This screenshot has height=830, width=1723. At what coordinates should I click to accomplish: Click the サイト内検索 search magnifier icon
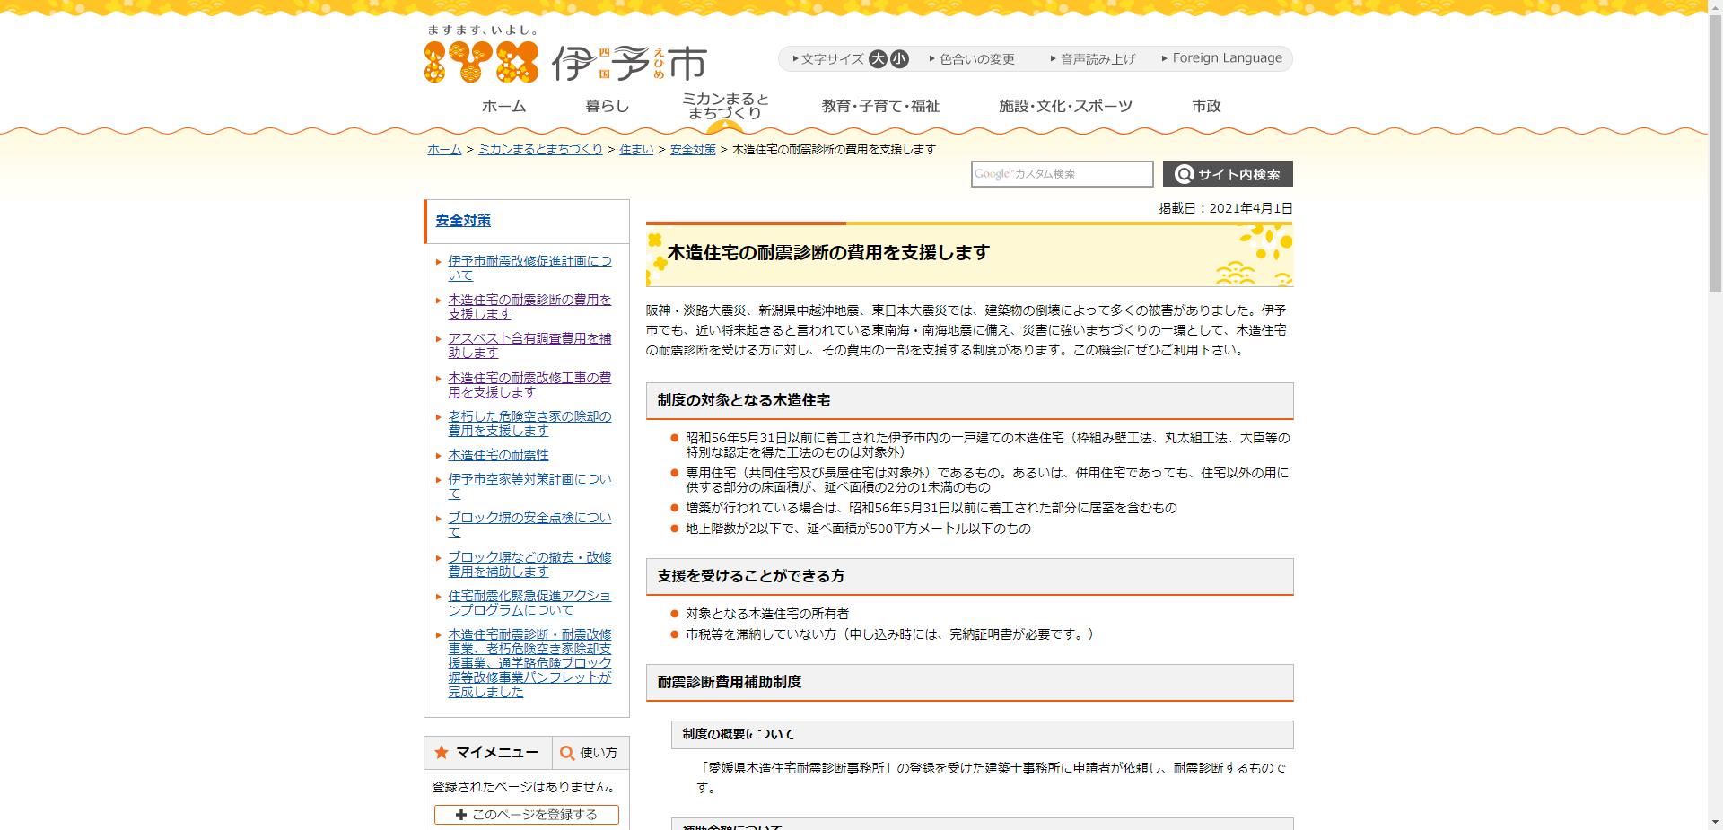(x=1185, y=174)
